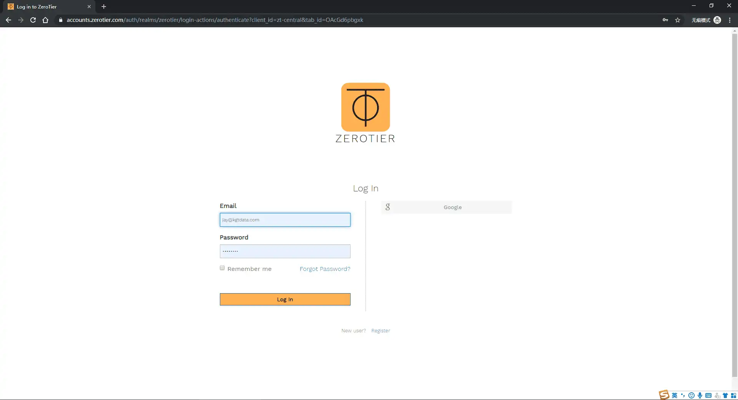Click the Email field label

click(228, 206)
